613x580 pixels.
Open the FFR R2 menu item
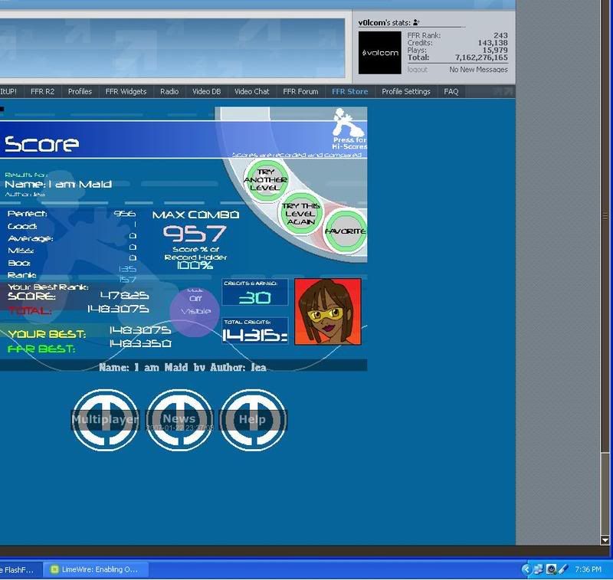point(42,91)
